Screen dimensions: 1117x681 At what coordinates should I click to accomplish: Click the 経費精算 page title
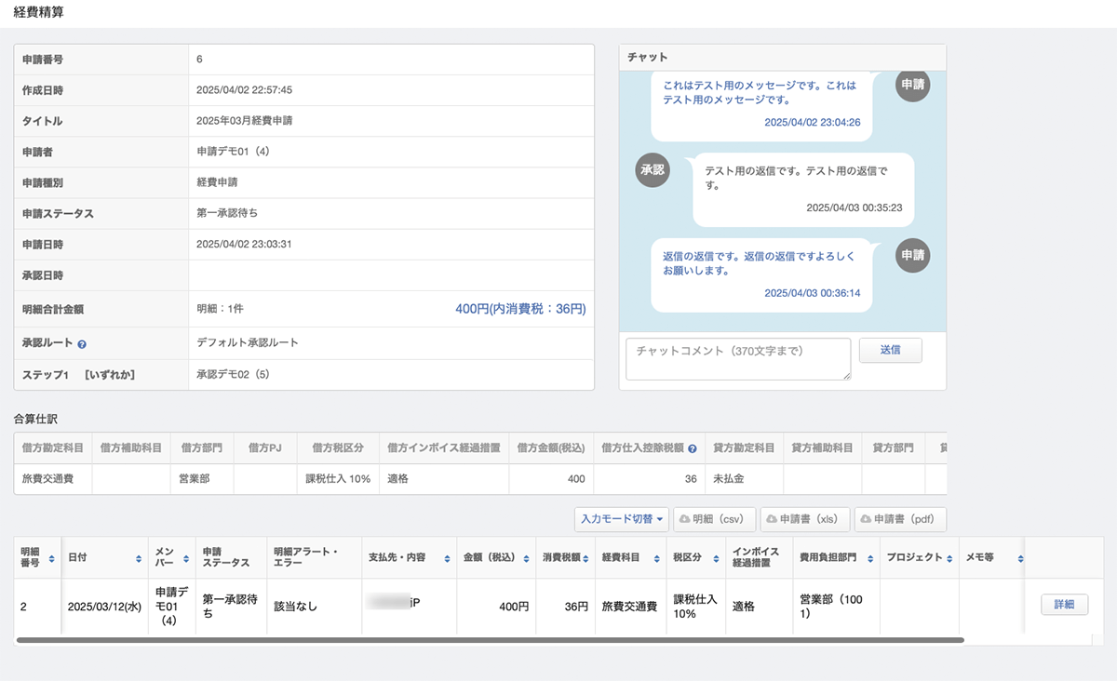click(39, 13)
